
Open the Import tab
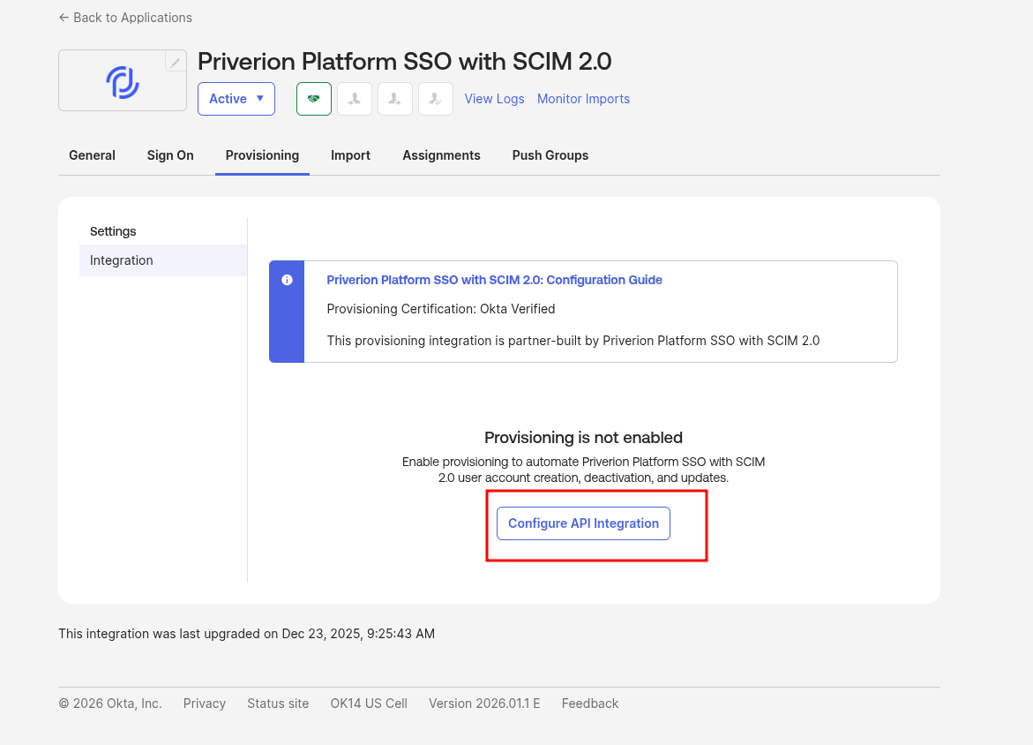(350, 155)
